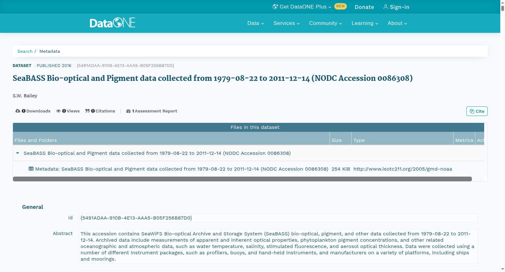Click the isotc211.org gmd-noaa type value
Screen dimensions: 505x272
click(x=403, y=169)
